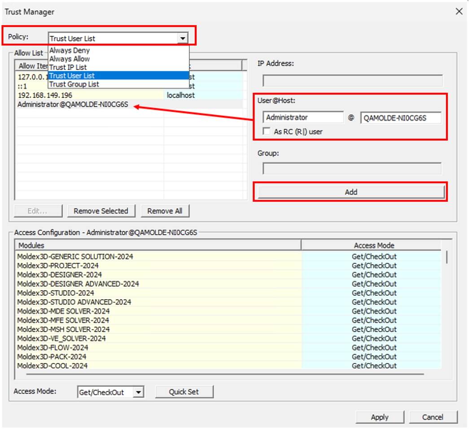The image size is (469, 429).
Task: Click the Add button
Action: pos(351,192)
